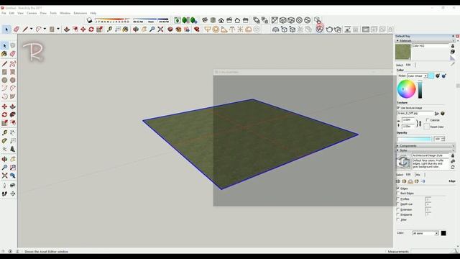This screenshot has height=259, width=460.
Task: Select the Paint Bucket in left toolbar
Action: pyautogui.click(x=4, y=54)
